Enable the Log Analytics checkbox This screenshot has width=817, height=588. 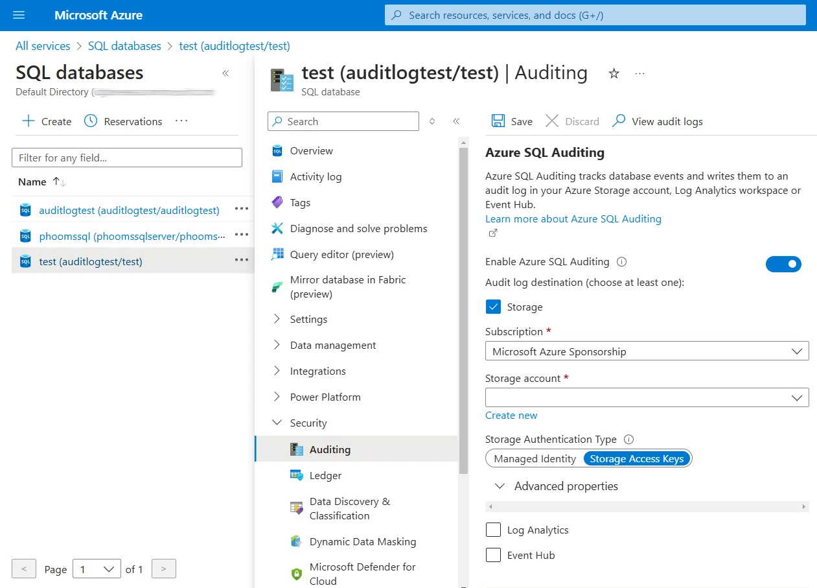[x=493, y=530]
